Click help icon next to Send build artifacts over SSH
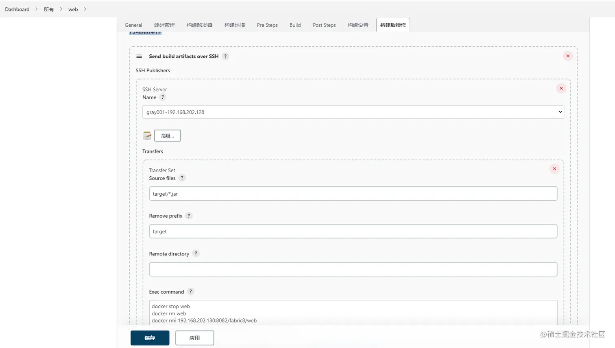 pos(225,56)
